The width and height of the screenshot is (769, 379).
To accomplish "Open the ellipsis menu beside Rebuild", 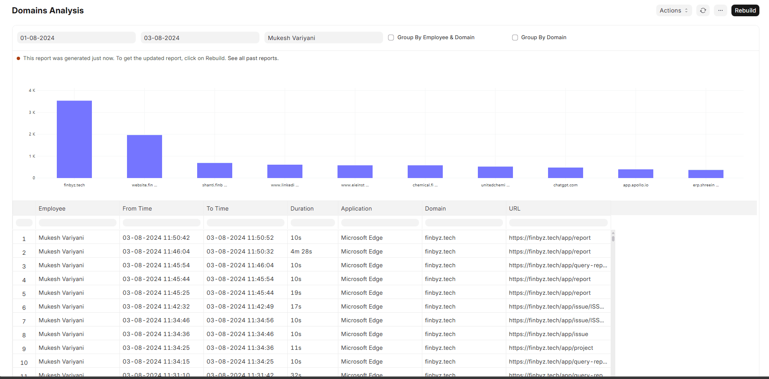I will click(720, 10).
